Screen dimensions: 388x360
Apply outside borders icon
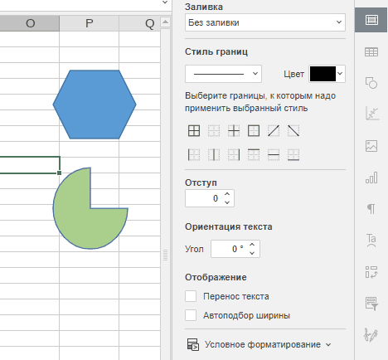[x=254, y=131]
